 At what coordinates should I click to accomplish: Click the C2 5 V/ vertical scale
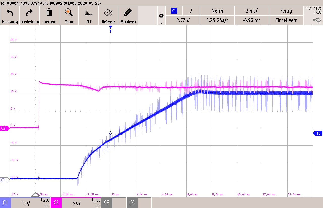(x=76, y=203)
